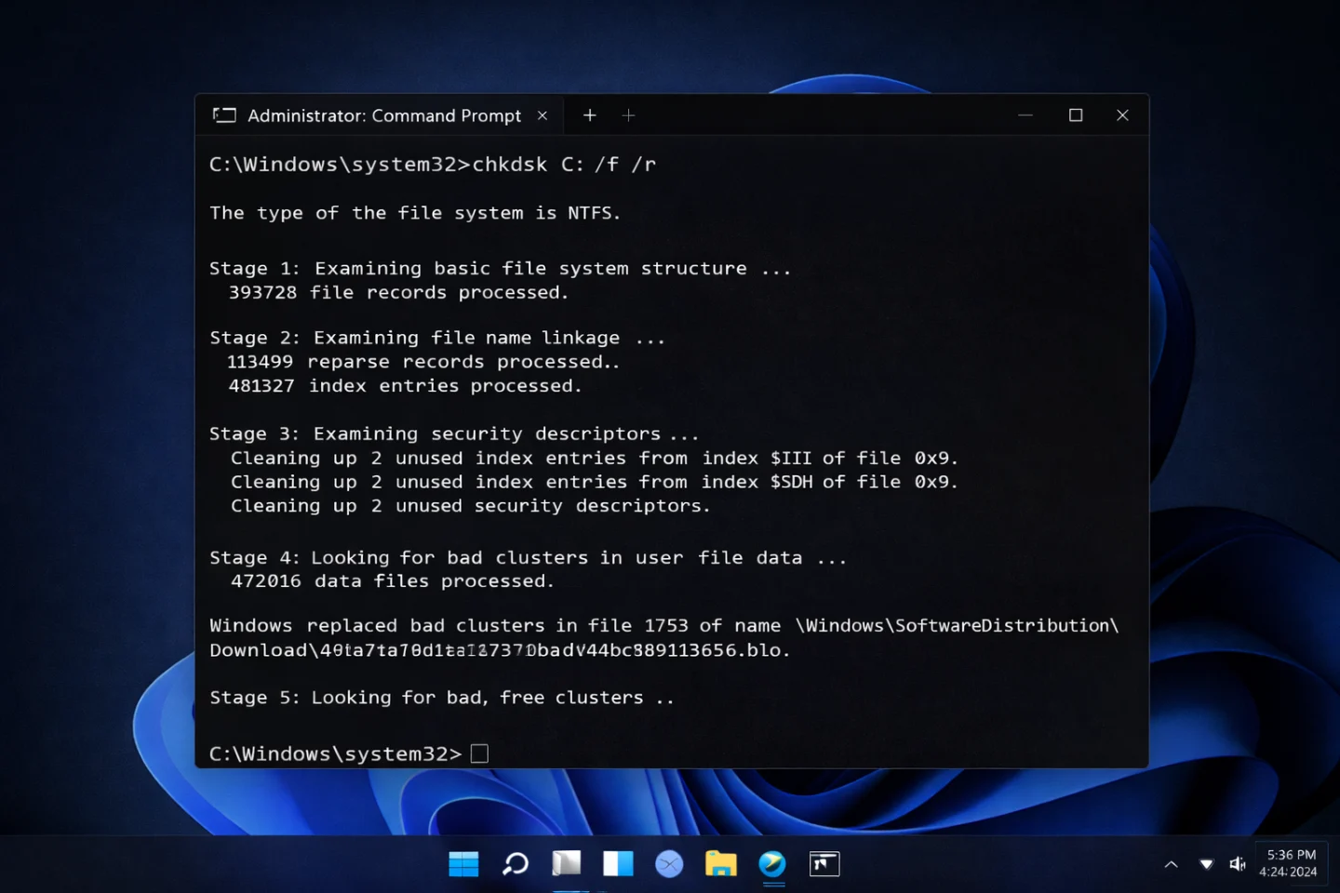Show hidden system tray icons

click(1172, 864)
